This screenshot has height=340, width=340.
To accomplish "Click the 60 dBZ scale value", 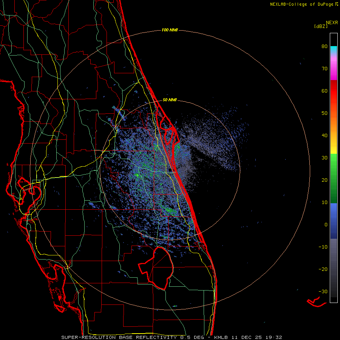I will [325, 91].
